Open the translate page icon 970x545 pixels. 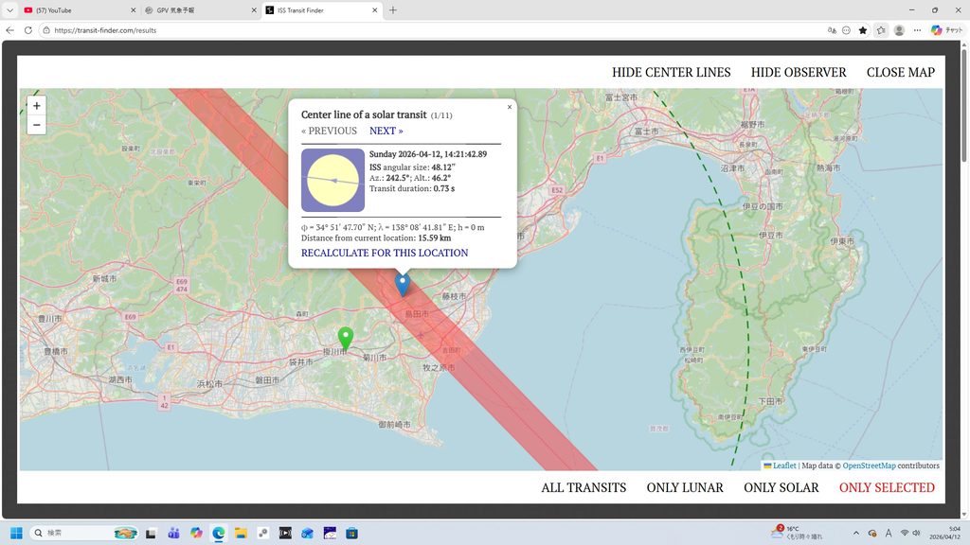coord(832,29)
